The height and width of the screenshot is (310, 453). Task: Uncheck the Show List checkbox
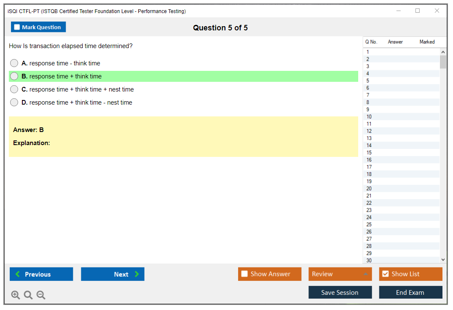pos(385,274)
